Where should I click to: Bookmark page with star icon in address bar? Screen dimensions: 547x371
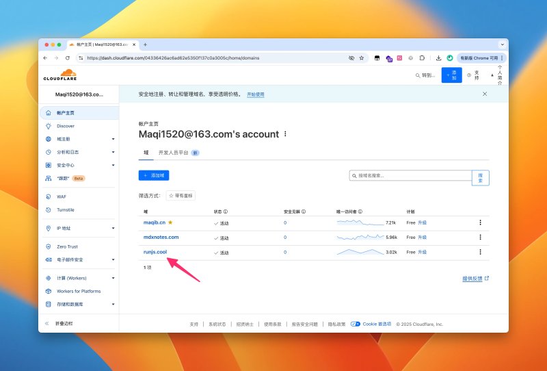[362, 58]
